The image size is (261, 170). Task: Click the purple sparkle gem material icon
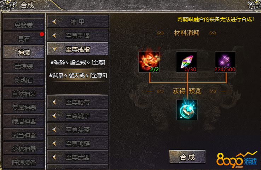(225, 62)
